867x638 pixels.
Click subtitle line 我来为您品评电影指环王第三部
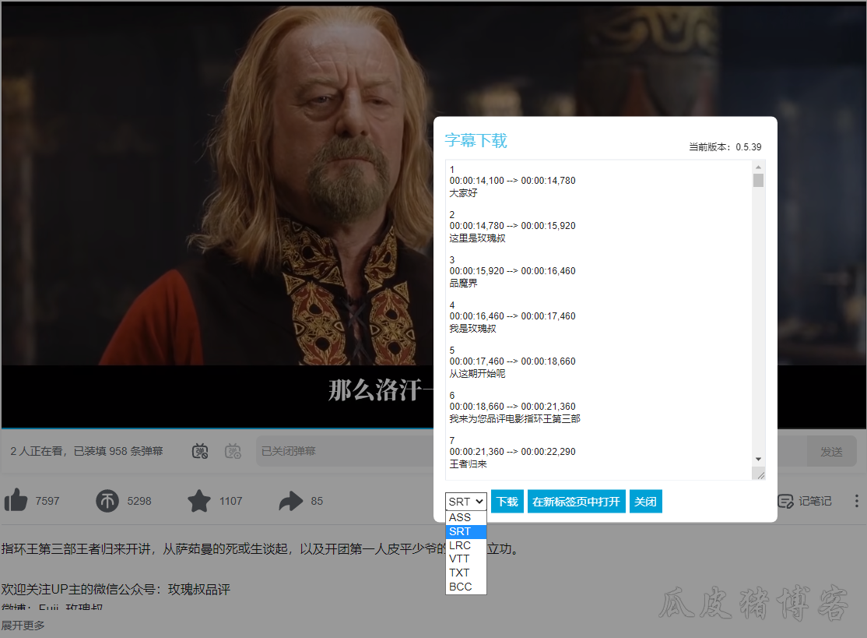(514, 419)
